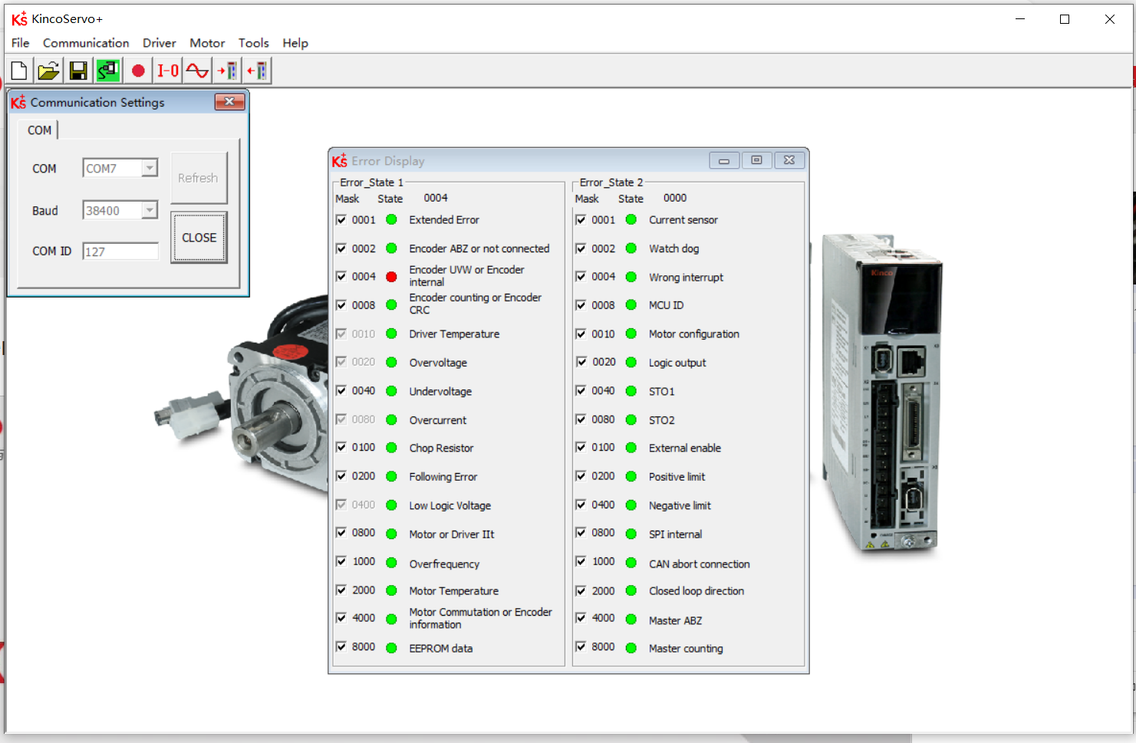Maximize the KincoServo+ main window
Screen dimensions: 1136x743
tap(1065, 19)
